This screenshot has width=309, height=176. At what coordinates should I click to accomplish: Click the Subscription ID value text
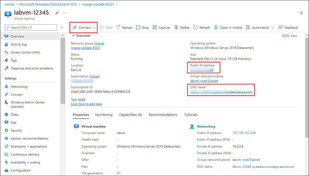tap(101, 92)
